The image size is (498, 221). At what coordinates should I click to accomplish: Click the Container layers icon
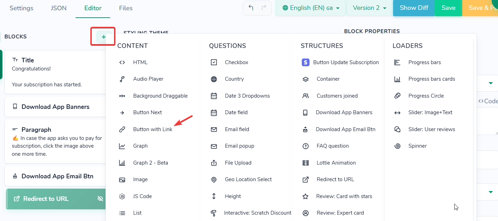(306, 79)
